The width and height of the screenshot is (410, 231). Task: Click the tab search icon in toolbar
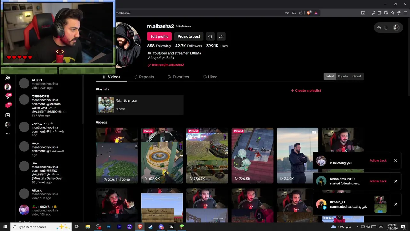point(363,13)
